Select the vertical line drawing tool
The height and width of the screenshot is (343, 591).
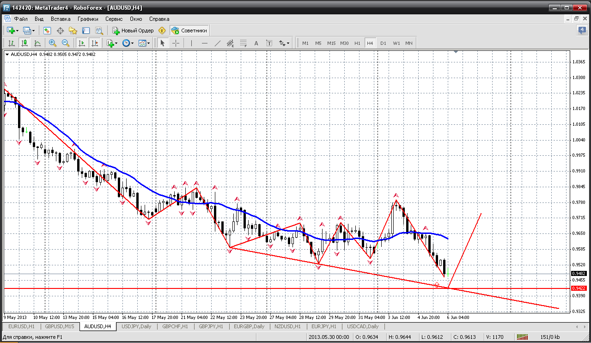pyautogui.click(x=191, y=43)
